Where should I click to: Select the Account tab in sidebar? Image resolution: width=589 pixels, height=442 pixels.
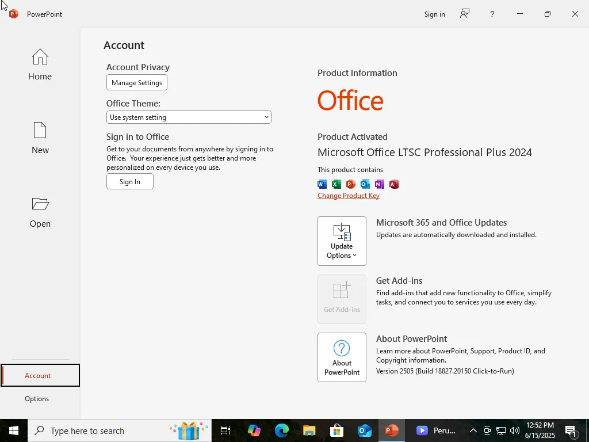click(40, 375)
